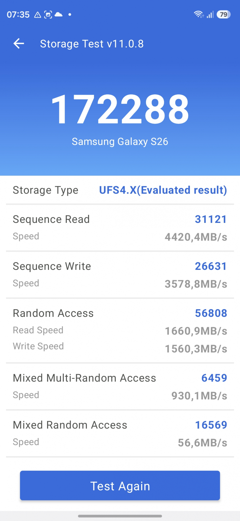Tap the UFS4.X(Evaluated result) storage type link

[x=163, y=190]
